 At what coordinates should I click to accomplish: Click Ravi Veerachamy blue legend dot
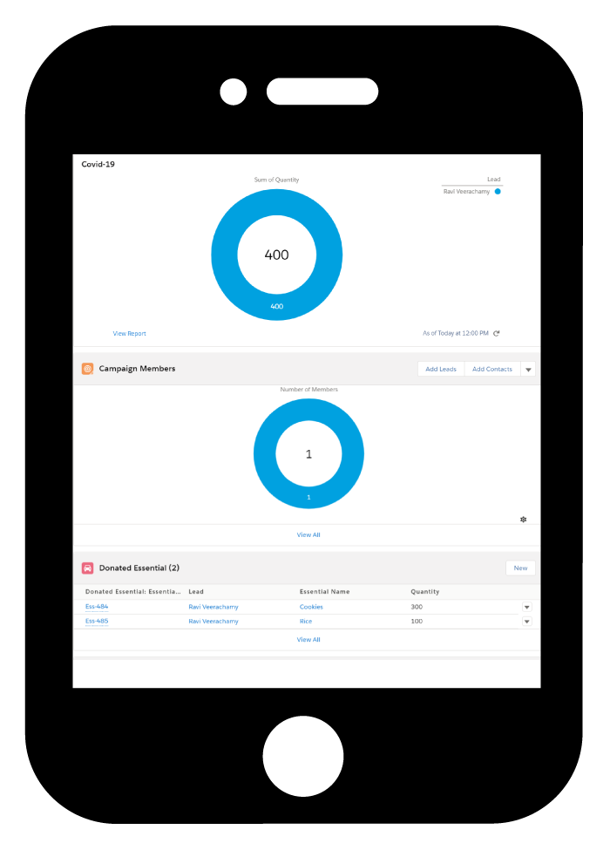pyautogui.click(x=498, y=191)
